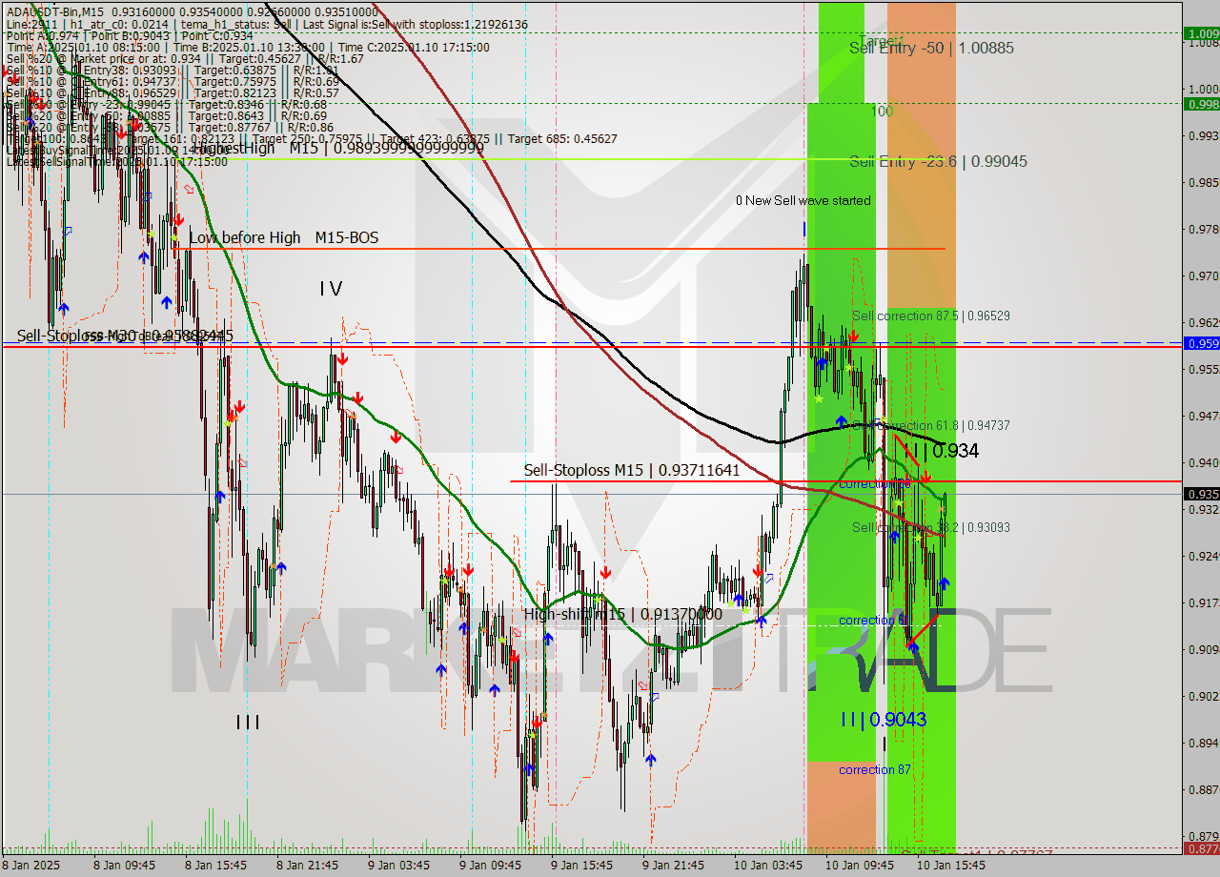
Task: Click the 0.947 price scale value
Action: tap(1204, 416)
